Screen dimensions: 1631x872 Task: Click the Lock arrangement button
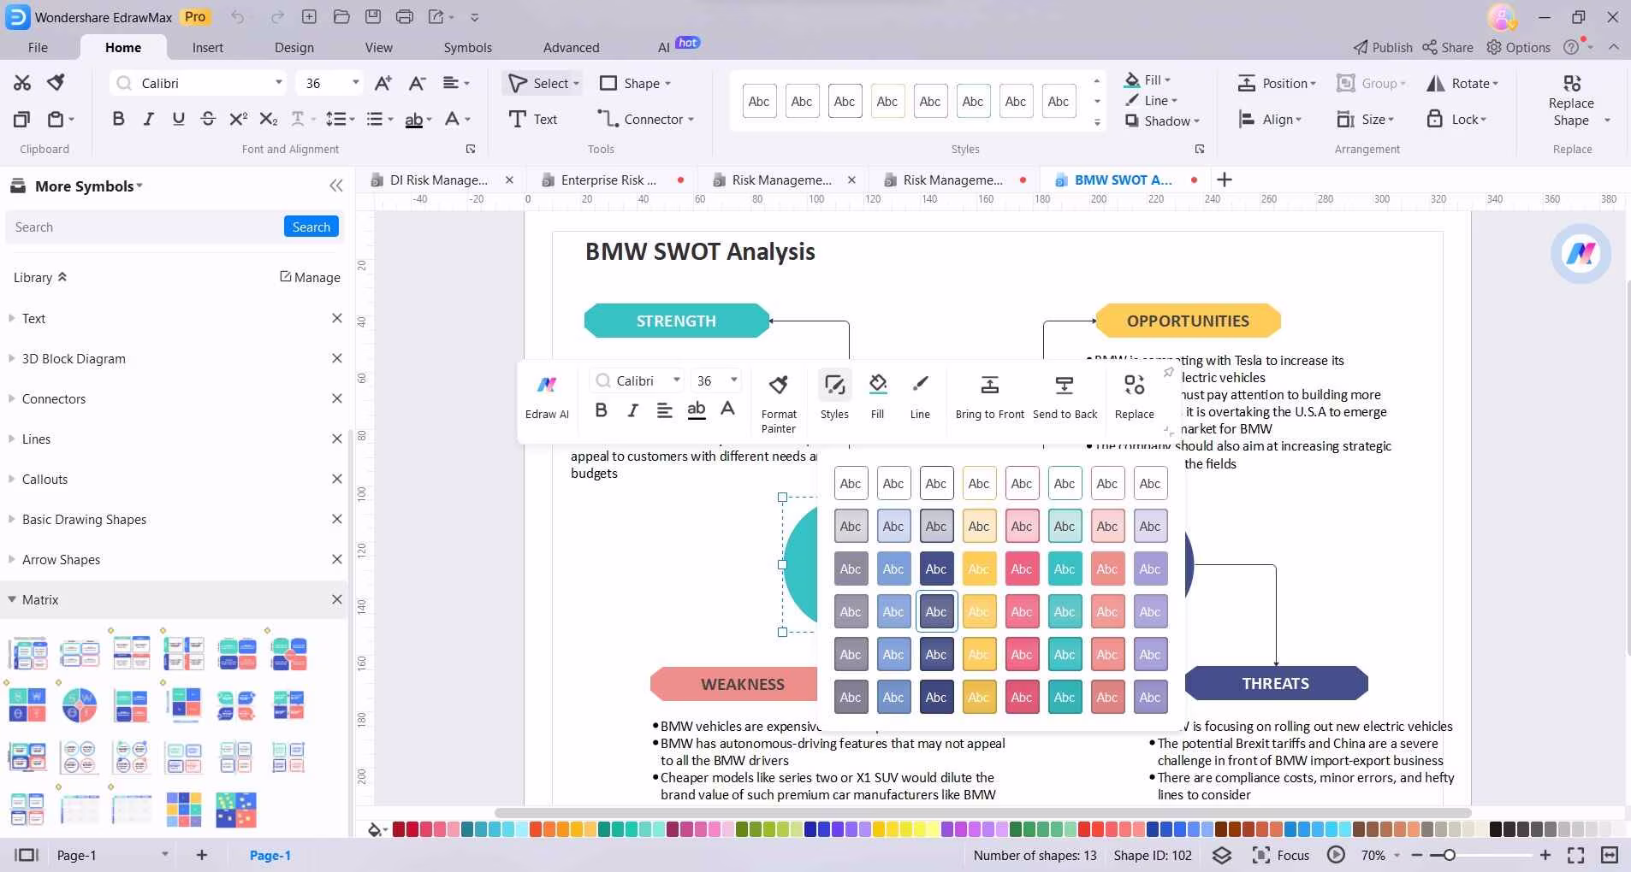[1456, 119]
